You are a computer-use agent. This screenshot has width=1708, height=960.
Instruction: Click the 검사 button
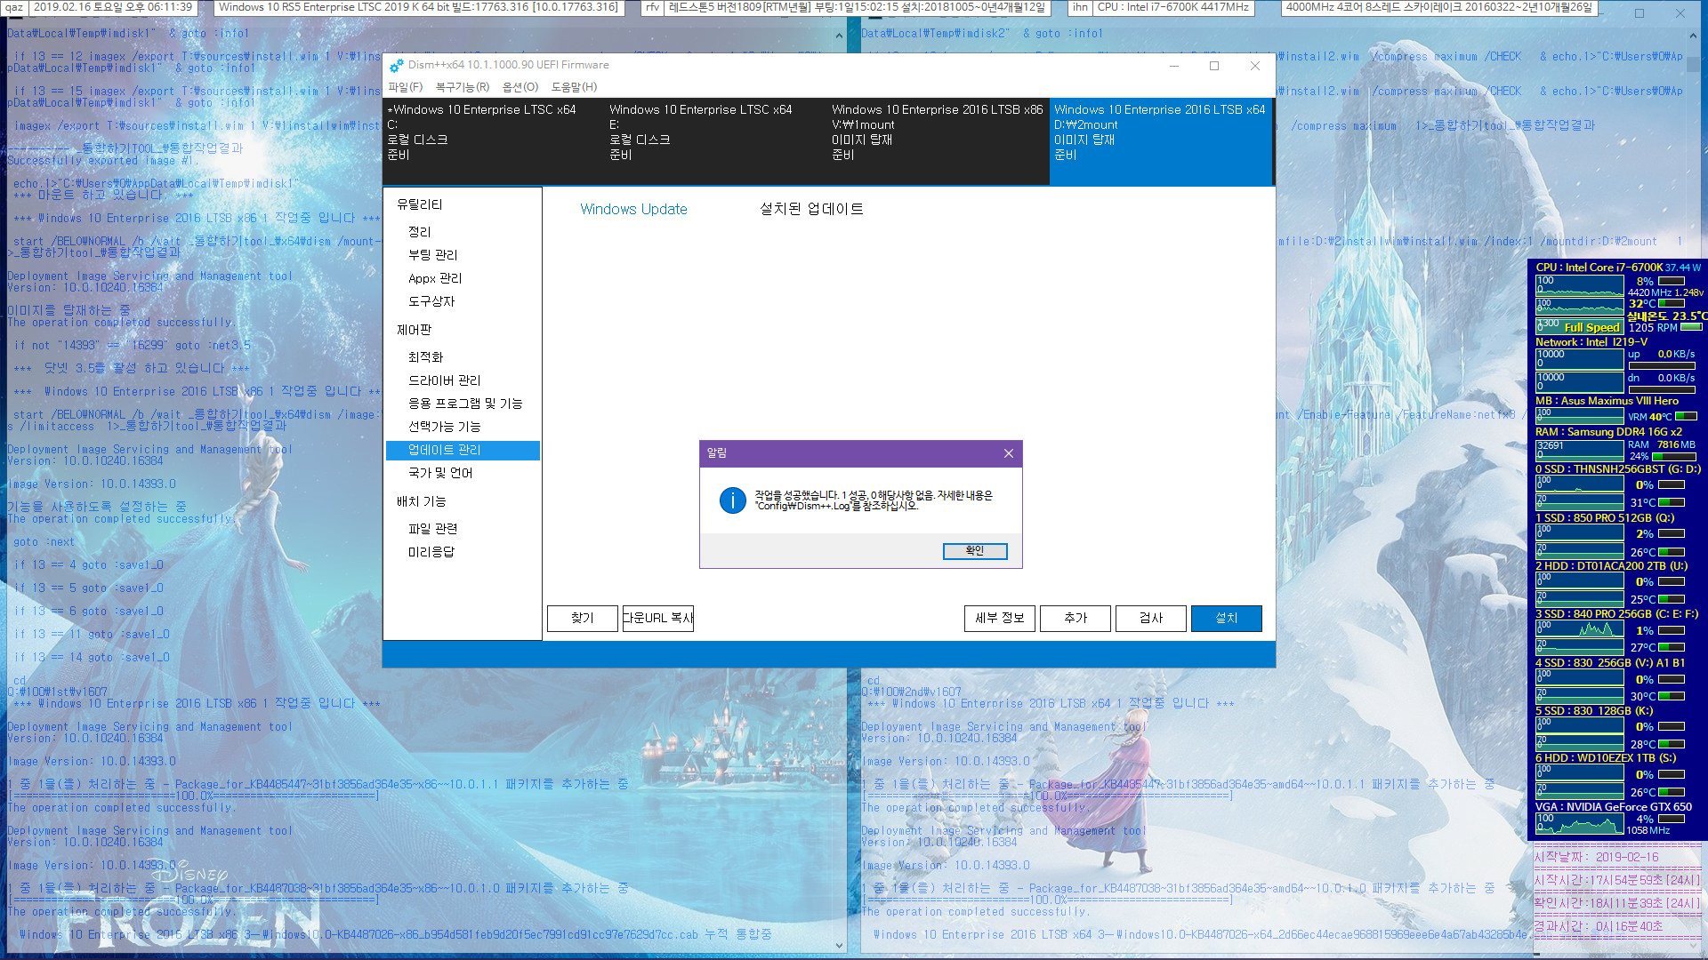[x=1151, y=618]
